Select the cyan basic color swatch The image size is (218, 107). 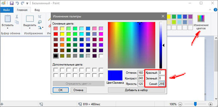tap(82, 34)
